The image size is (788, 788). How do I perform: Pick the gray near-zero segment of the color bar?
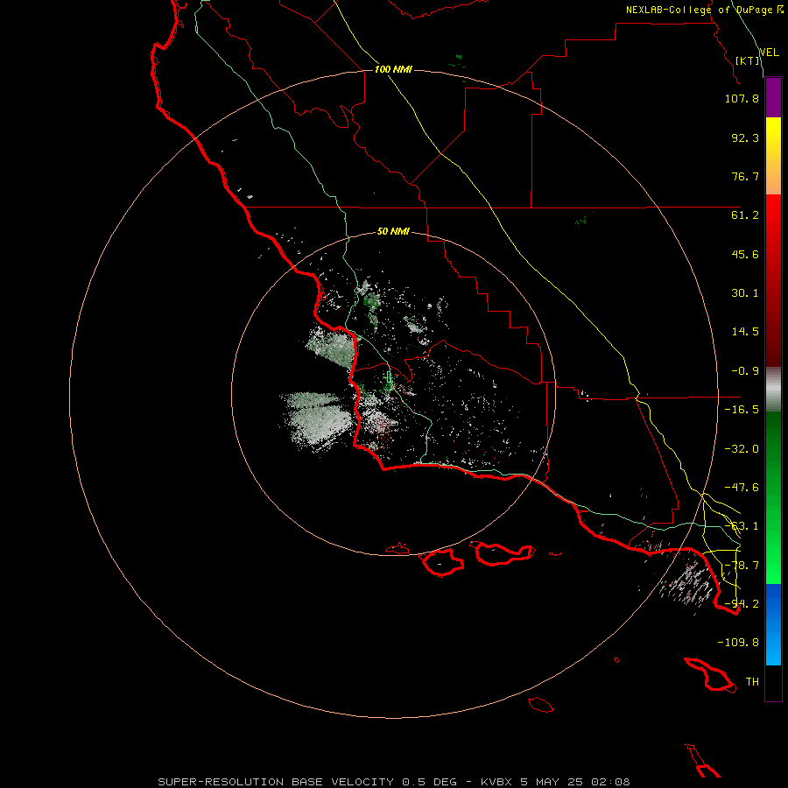click(773, 390)
